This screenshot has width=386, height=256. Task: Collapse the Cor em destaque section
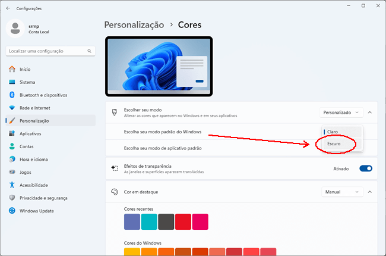point(370,192)
